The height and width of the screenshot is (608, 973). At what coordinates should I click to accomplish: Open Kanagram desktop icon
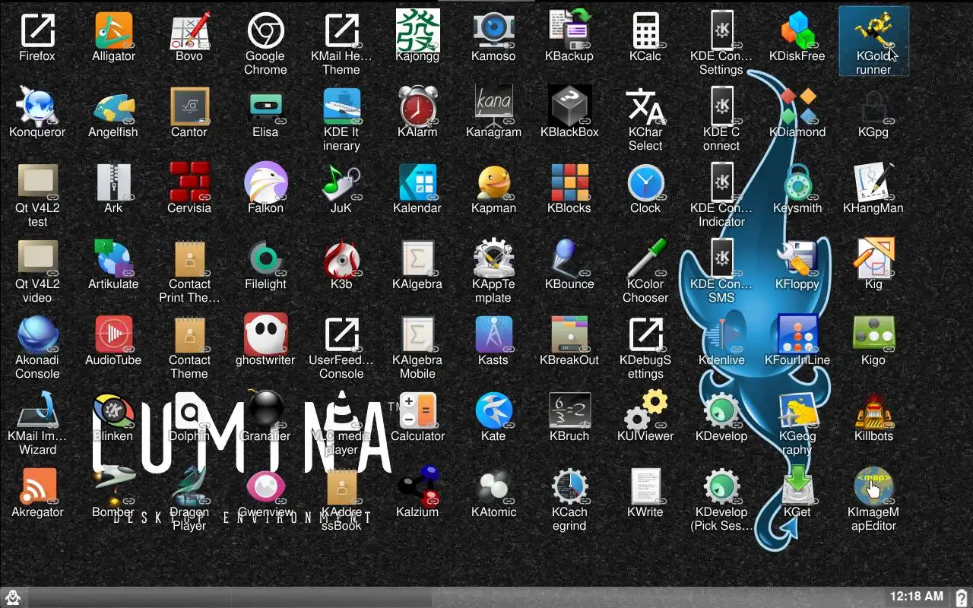[493, 106]
